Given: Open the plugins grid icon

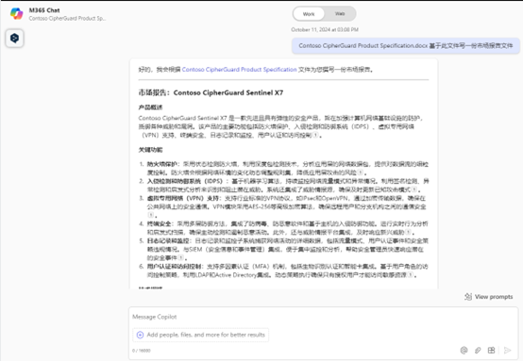Looking at the screenshot, I should click(491, 350).
